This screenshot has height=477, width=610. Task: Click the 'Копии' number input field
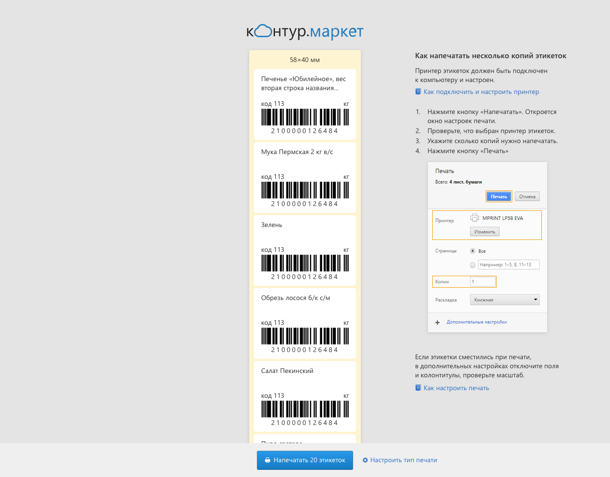pyautogui.click(x=483, y=281)
